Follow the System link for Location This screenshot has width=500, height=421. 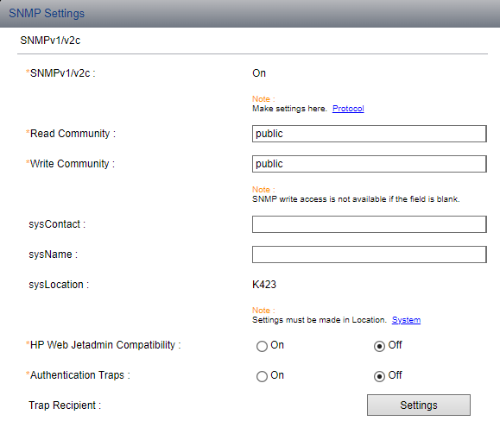pyautogui.click(x=406, y=320)
